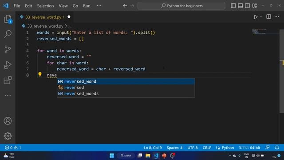Go forward with the right arrow
The image size is (284, 160).
pyautogui.click(x=132, y=6)
